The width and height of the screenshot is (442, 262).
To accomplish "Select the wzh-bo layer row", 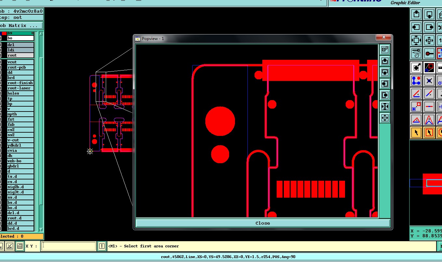I will pos(20,161).
